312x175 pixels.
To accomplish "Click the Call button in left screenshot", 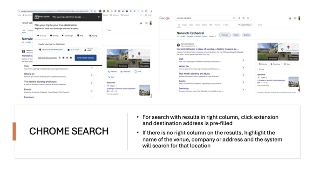I will (x=111, y=77).
